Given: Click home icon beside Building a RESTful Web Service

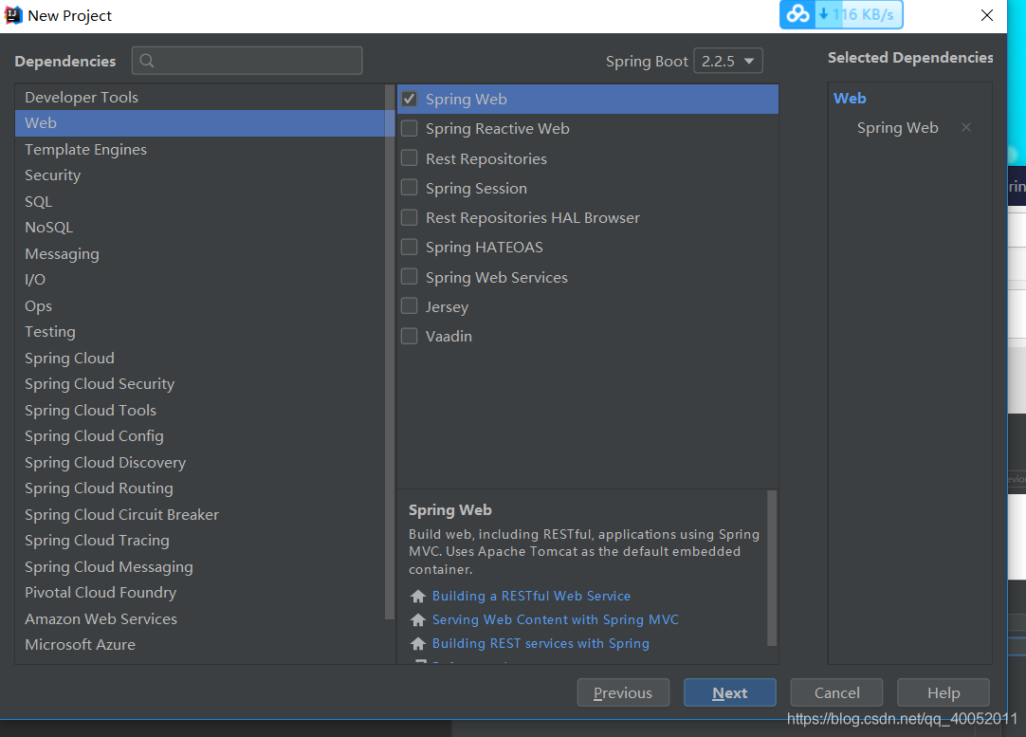Looking at the screenshot, I should [418, 597].
